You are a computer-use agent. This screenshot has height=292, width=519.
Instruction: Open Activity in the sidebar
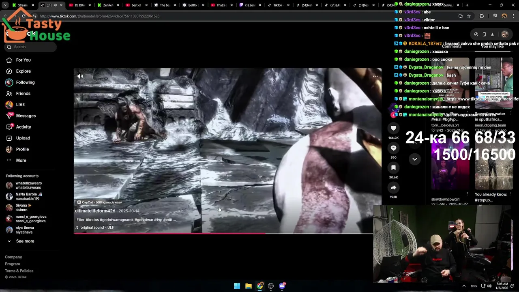(24, 127)
